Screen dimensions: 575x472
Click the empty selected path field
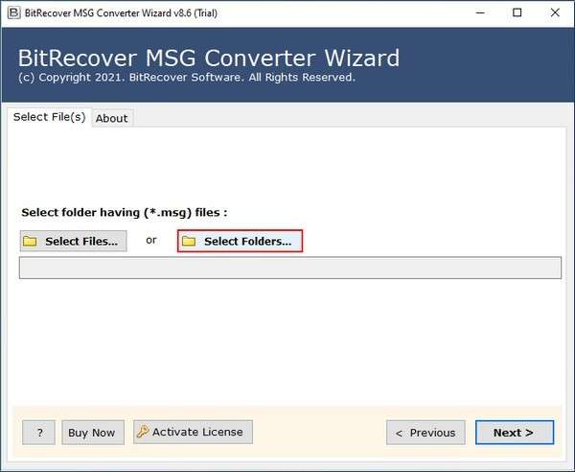(x=290, y=268)
